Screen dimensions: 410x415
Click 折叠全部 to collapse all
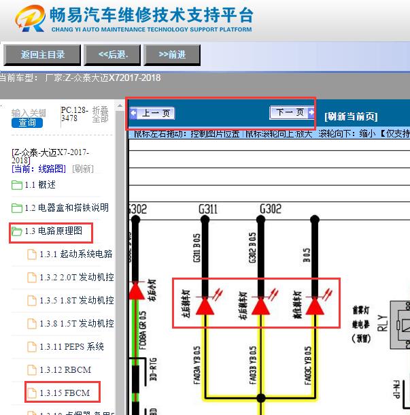point(100,114)
